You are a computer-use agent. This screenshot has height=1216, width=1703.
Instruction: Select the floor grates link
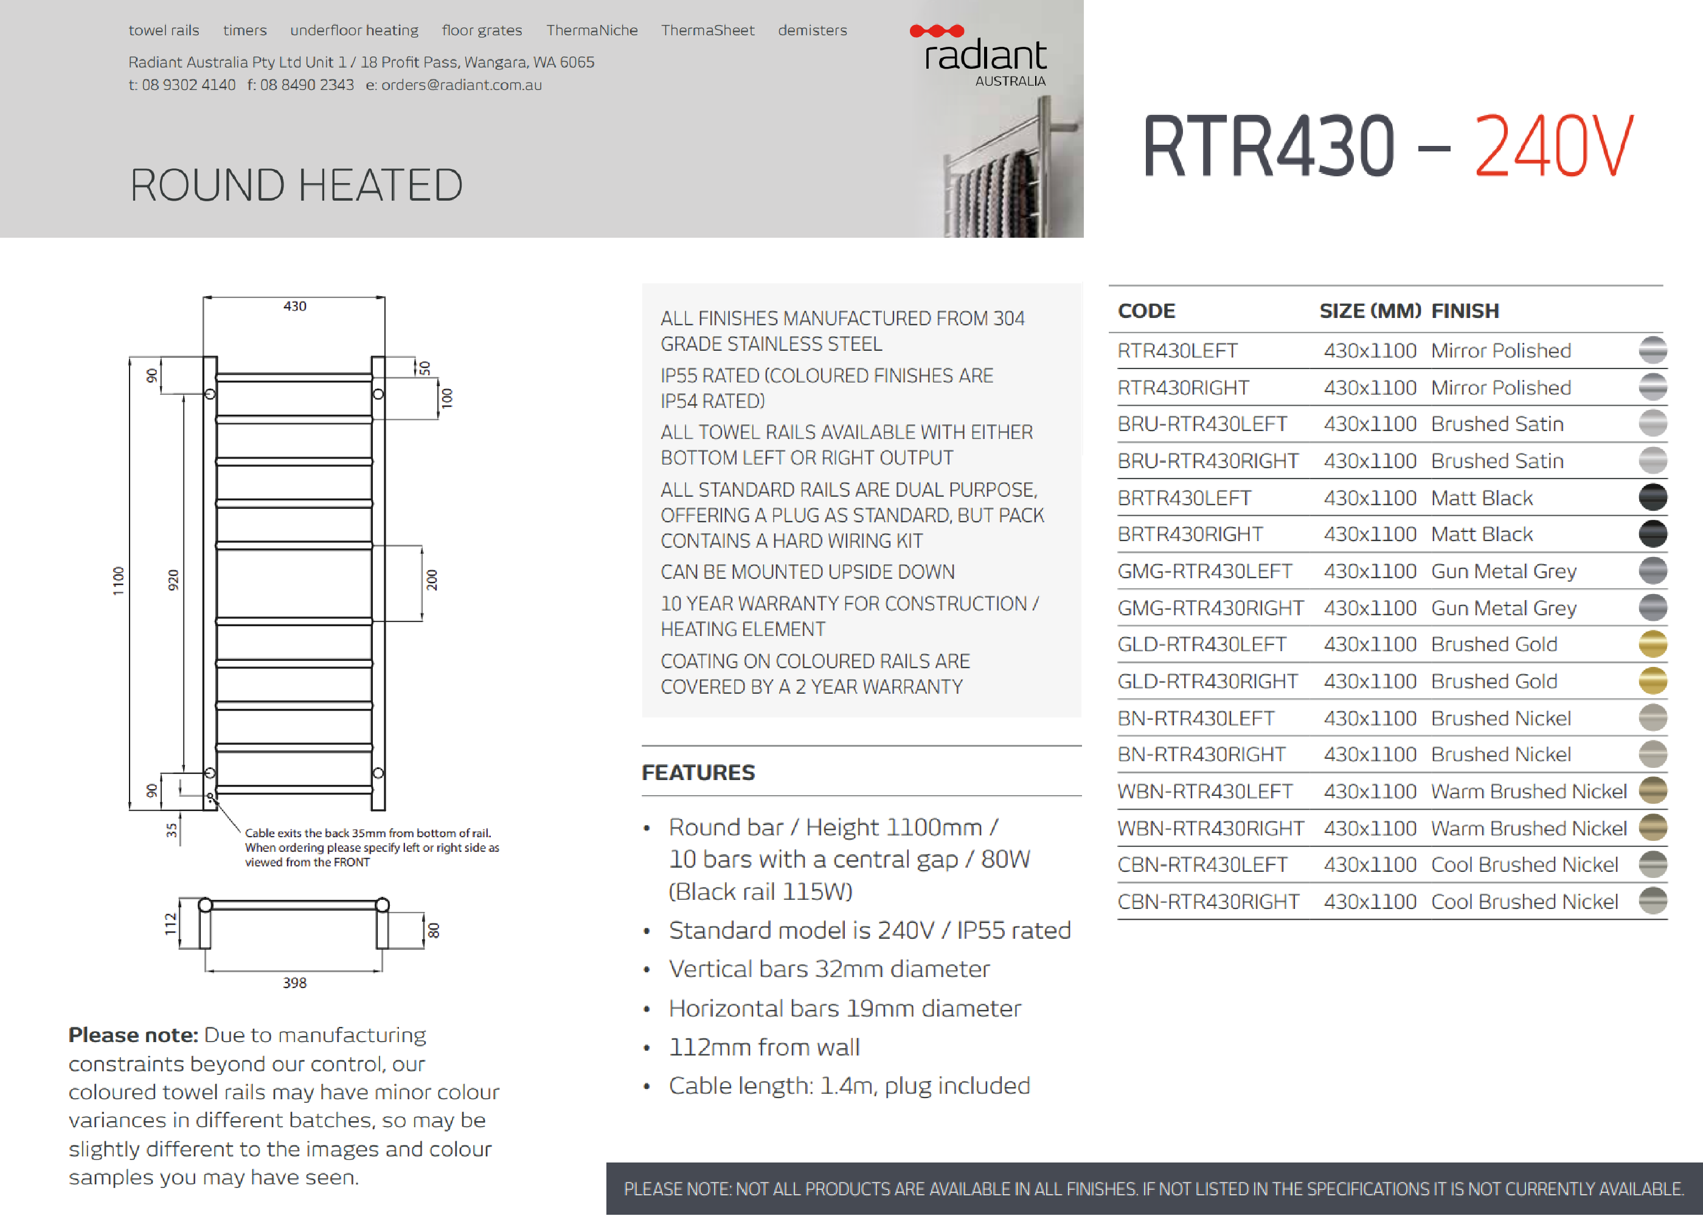[482, 30]
